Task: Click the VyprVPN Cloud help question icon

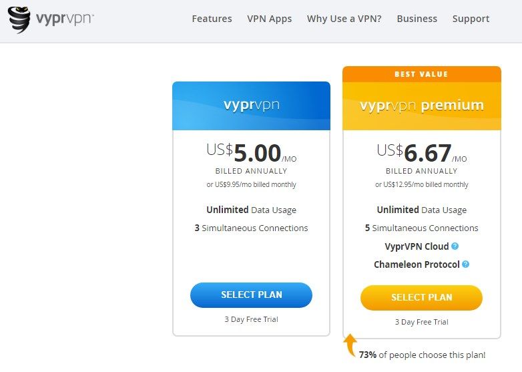Action: [455, 246]
